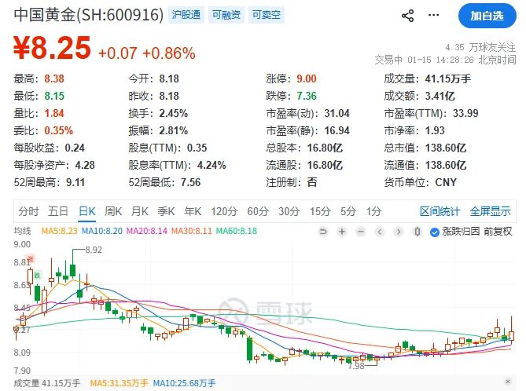Click the current price ¥8.25
Image resolution: width=526 pixels, height=391 pixels.
(53, 48)
